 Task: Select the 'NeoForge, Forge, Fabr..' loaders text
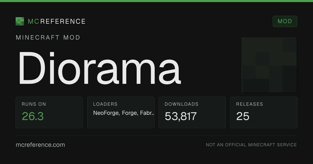click(x=124, y=113)
